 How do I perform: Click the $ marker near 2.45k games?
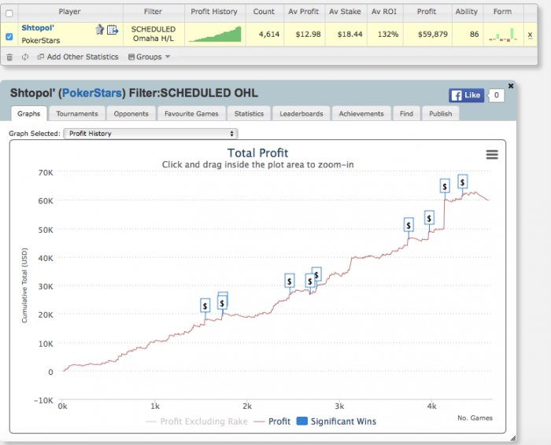289,281
